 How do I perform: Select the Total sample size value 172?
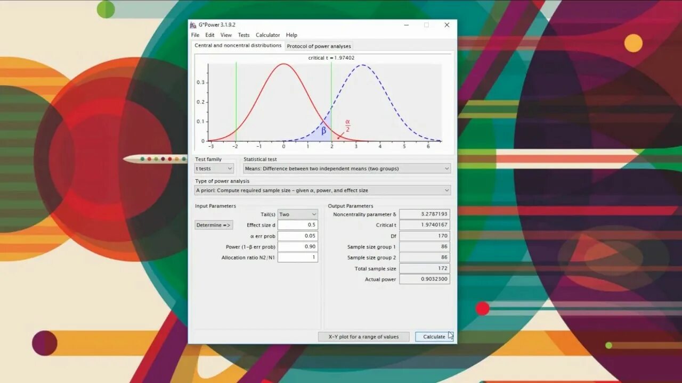425,269
